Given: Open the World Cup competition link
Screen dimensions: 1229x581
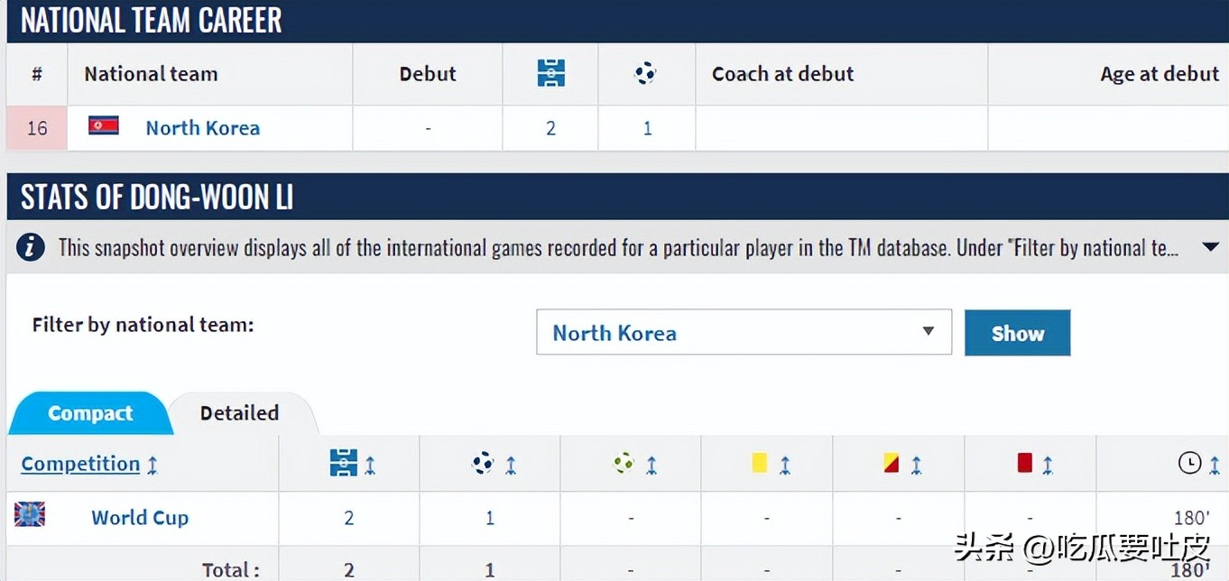Looking at the screenshot, I should click(x=140, y=518).
